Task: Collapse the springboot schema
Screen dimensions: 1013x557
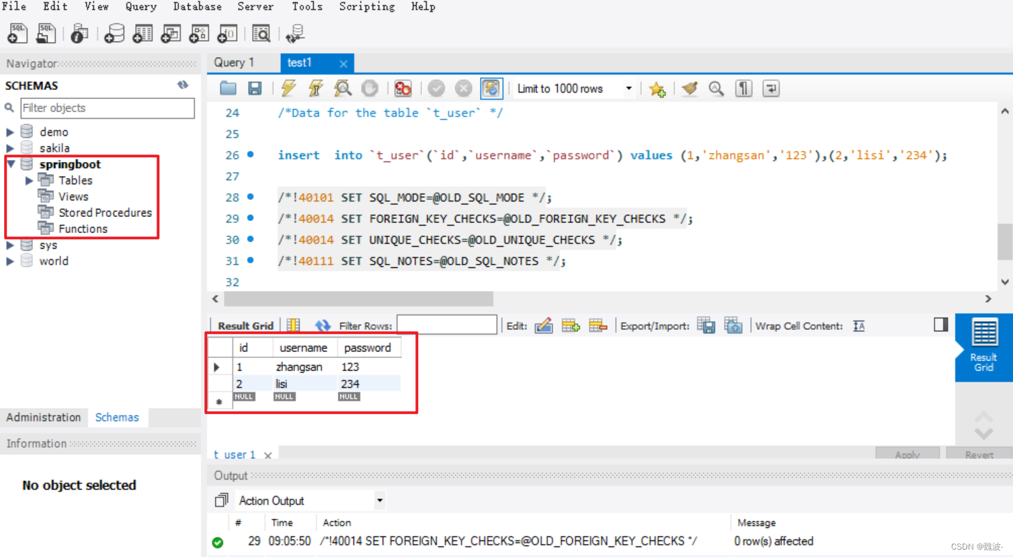Action: (x=10, y=164)
